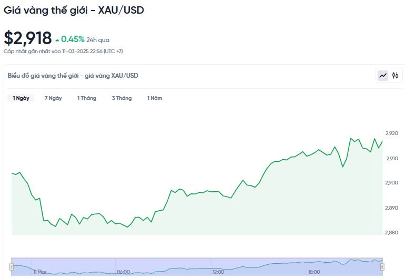This screenshot has width=405, height=279.
Task: Show the 1 Tháng price range
Action: pos(87,98)
